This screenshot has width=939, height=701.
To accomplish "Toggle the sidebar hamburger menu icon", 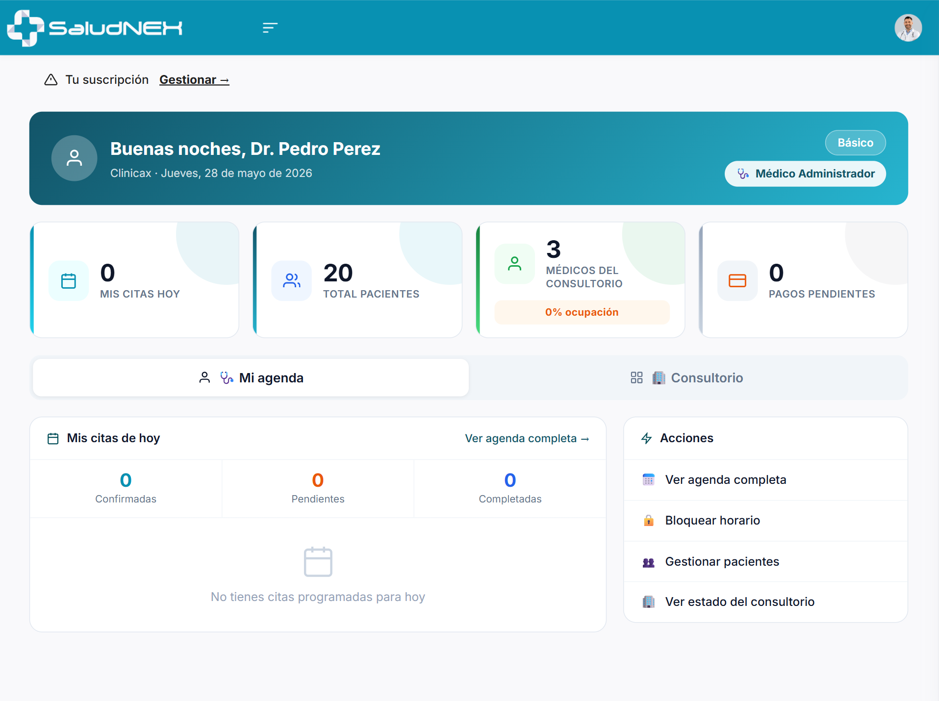I will click(x=270, y=28).
